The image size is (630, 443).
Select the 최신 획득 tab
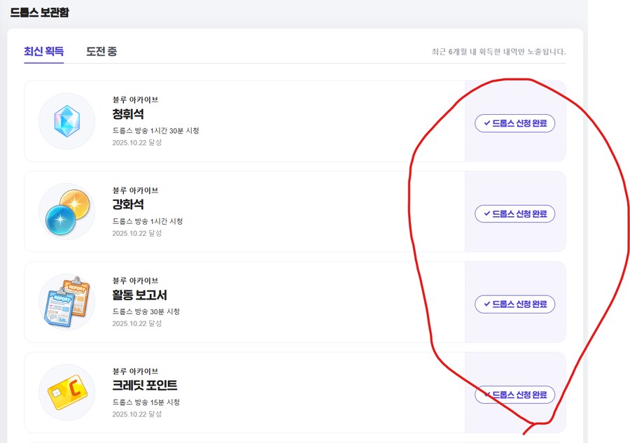tap(44, 51)
